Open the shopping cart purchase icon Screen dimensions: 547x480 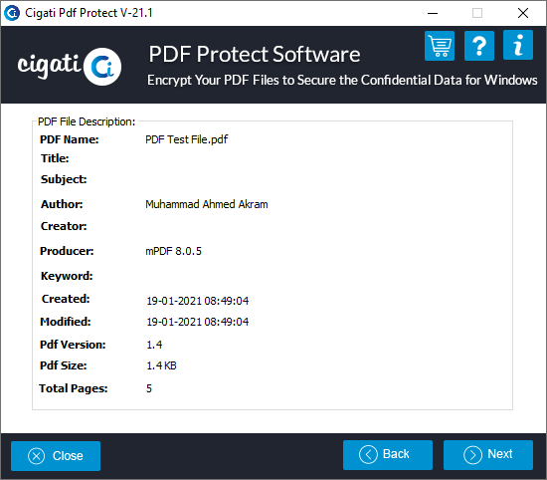pos(440,46)
